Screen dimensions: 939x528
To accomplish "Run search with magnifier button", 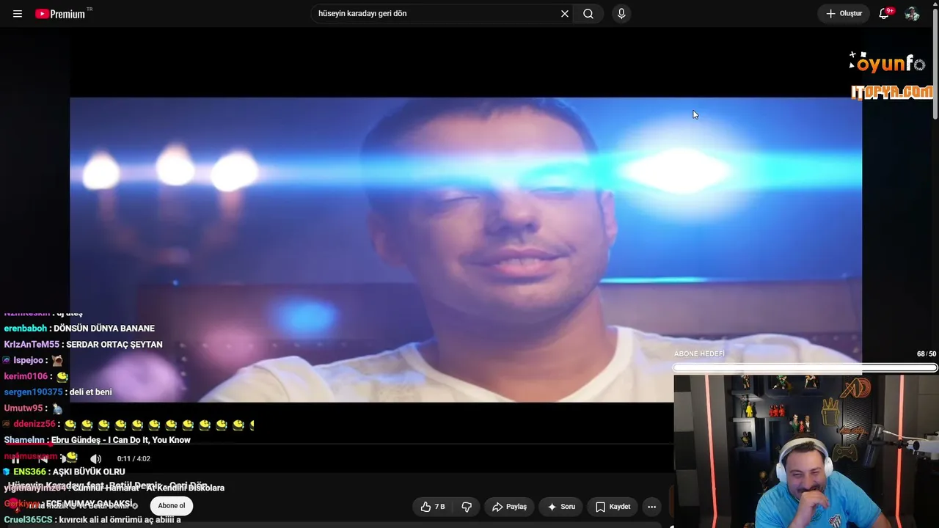I will tap(588, 14).
